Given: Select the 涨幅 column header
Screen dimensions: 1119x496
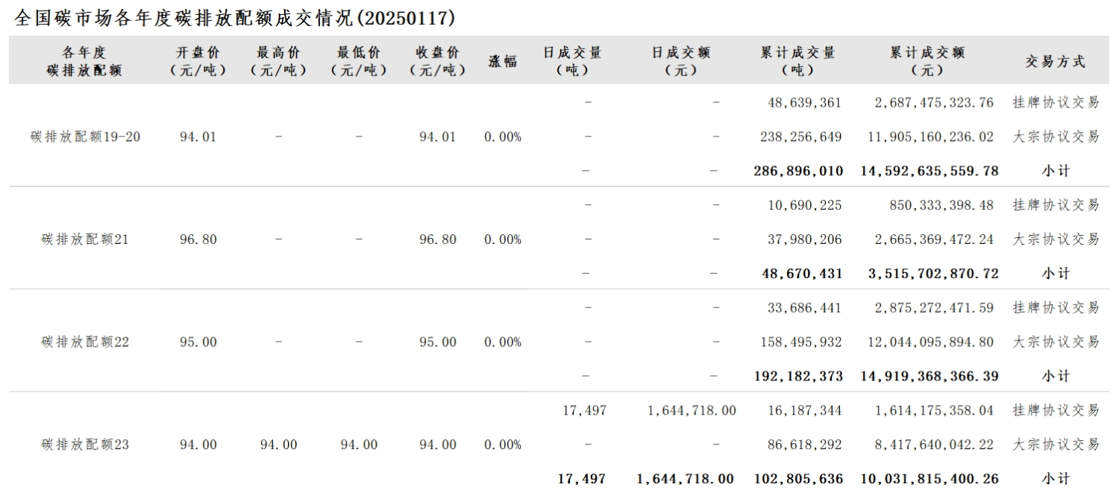Looking at the screenshot, I should 503,62.
